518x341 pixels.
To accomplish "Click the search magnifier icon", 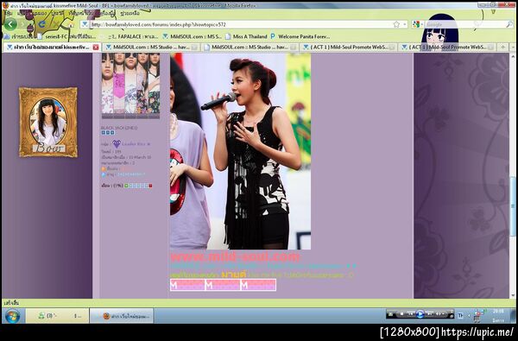I will (x=509, y=24).
